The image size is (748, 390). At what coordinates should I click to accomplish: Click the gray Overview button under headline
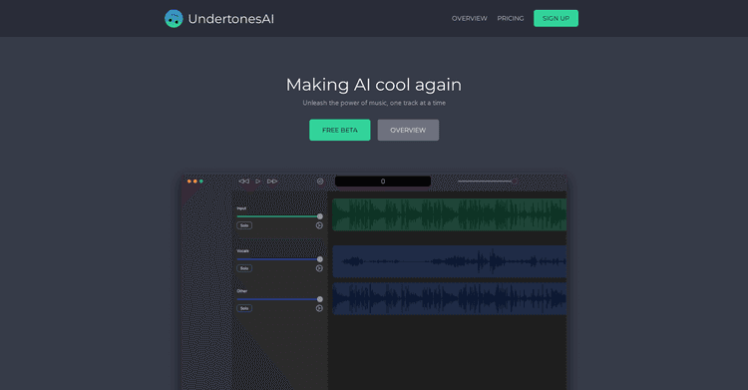point(408,130)
